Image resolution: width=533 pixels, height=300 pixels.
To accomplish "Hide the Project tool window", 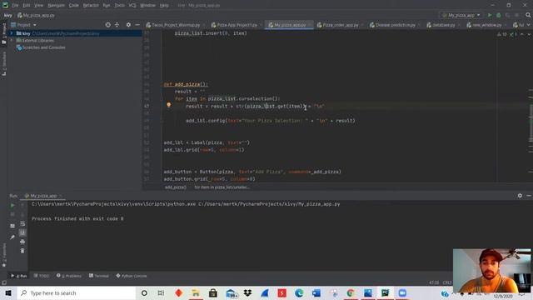I will pyautogui.click(x=137, y=25).
